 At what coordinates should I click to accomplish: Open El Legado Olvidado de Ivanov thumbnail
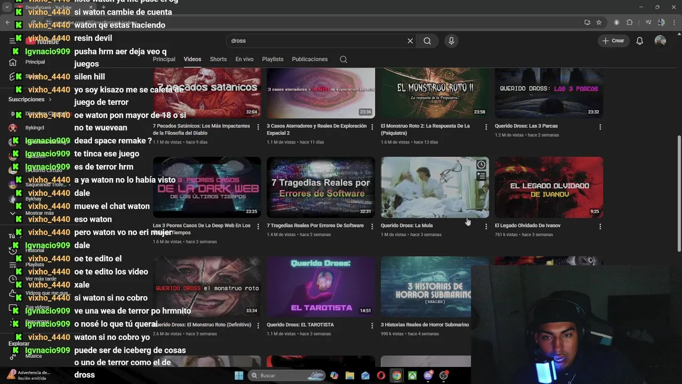[549, 187]
